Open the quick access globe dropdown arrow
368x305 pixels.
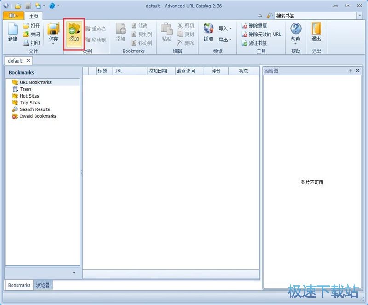[x=58, y=6]
